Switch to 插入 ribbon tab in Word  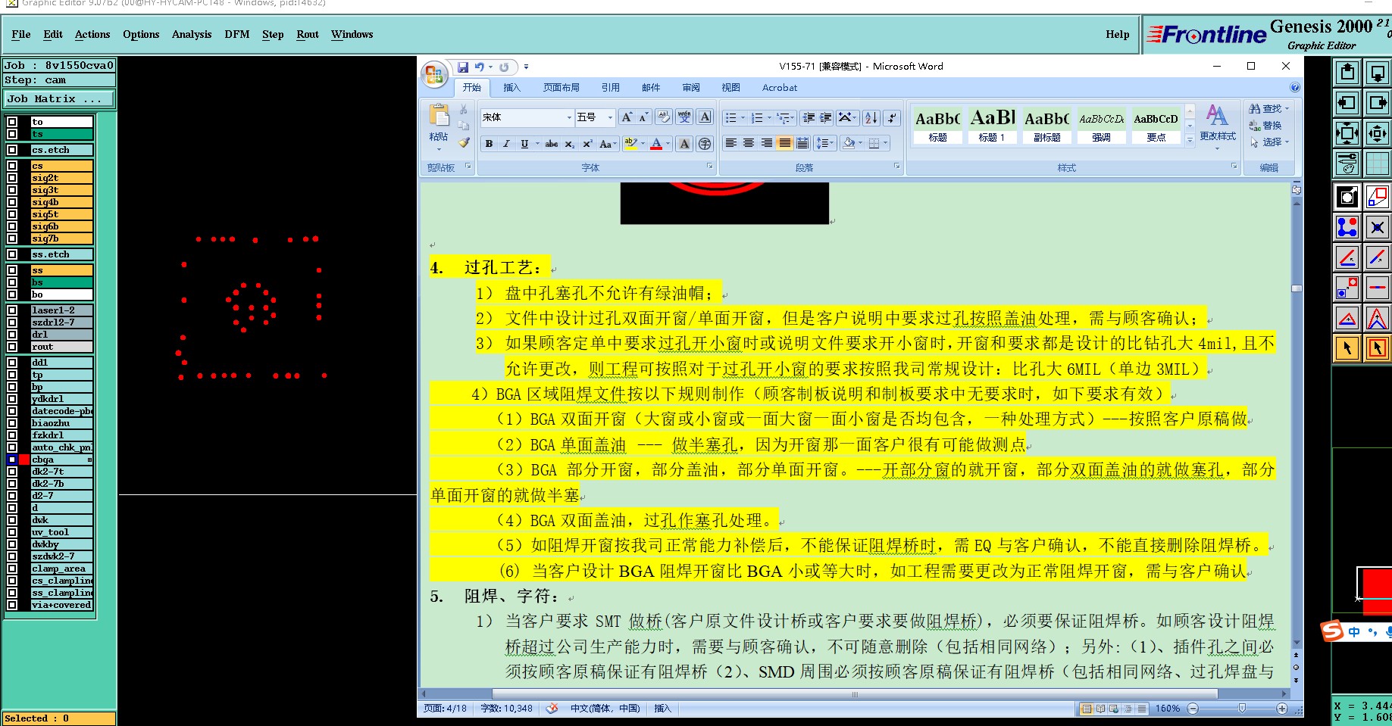[512, 88]
